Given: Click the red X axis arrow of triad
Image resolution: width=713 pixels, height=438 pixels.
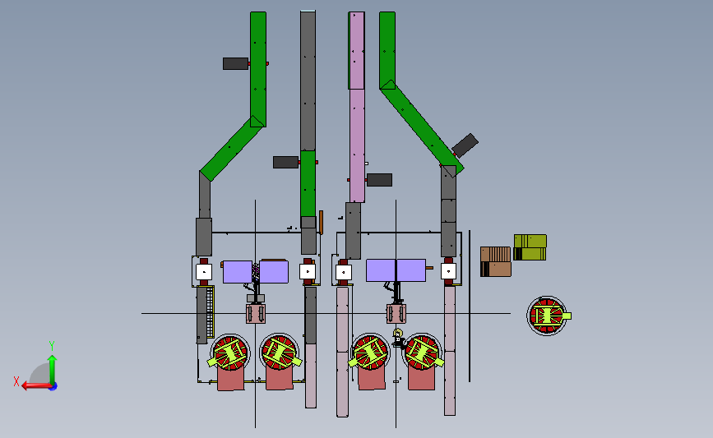Looking at the screenshot, I should (x=35, y=385).
